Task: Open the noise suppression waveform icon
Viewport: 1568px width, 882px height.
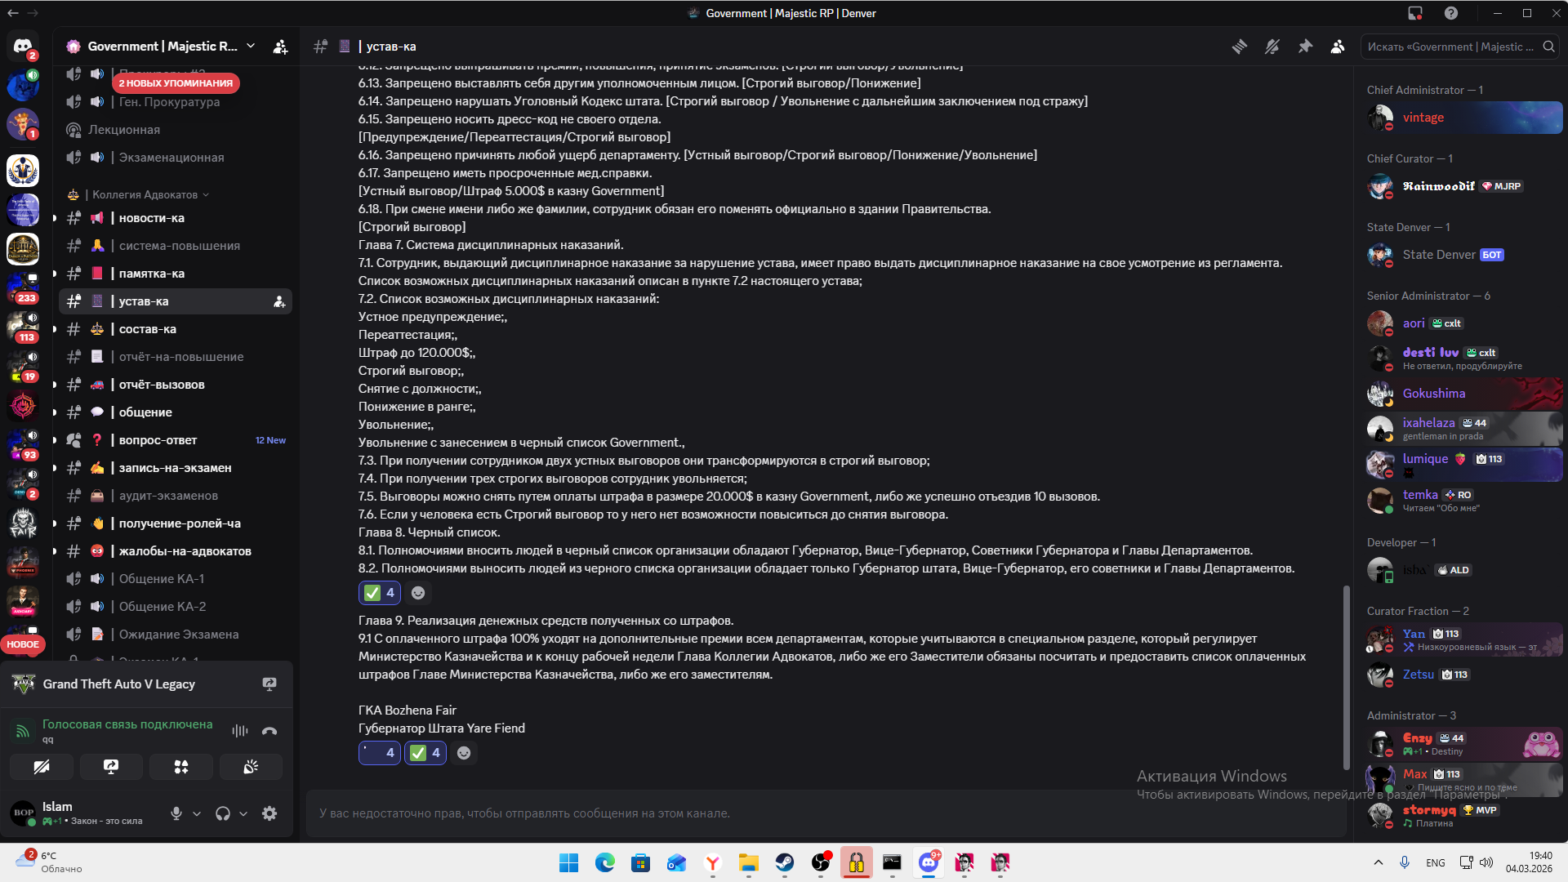Action: (239, 731)
